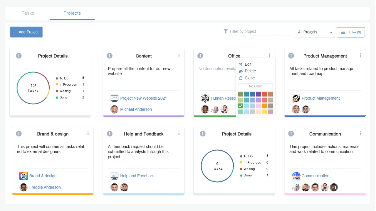376x211 pixels.
Task: Click the atom icon beside Human Resources
Action: [x=205, y=98]
